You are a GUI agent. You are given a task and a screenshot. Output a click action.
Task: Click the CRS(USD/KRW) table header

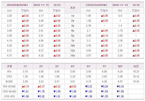96,5
